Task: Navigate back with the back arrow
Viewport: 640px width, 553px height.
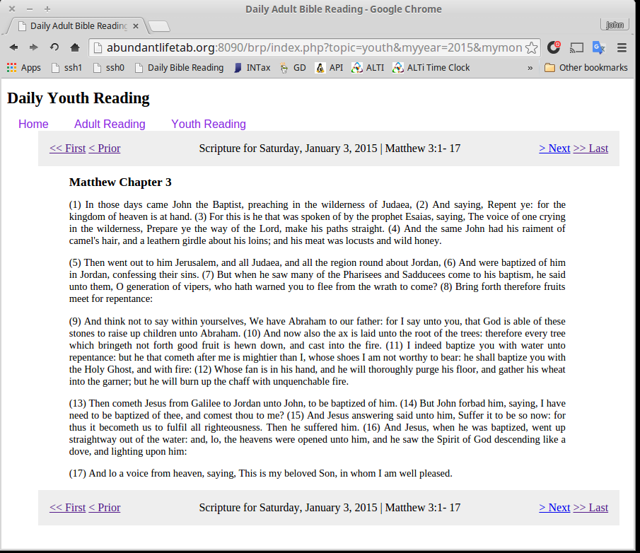Action: 13,47
